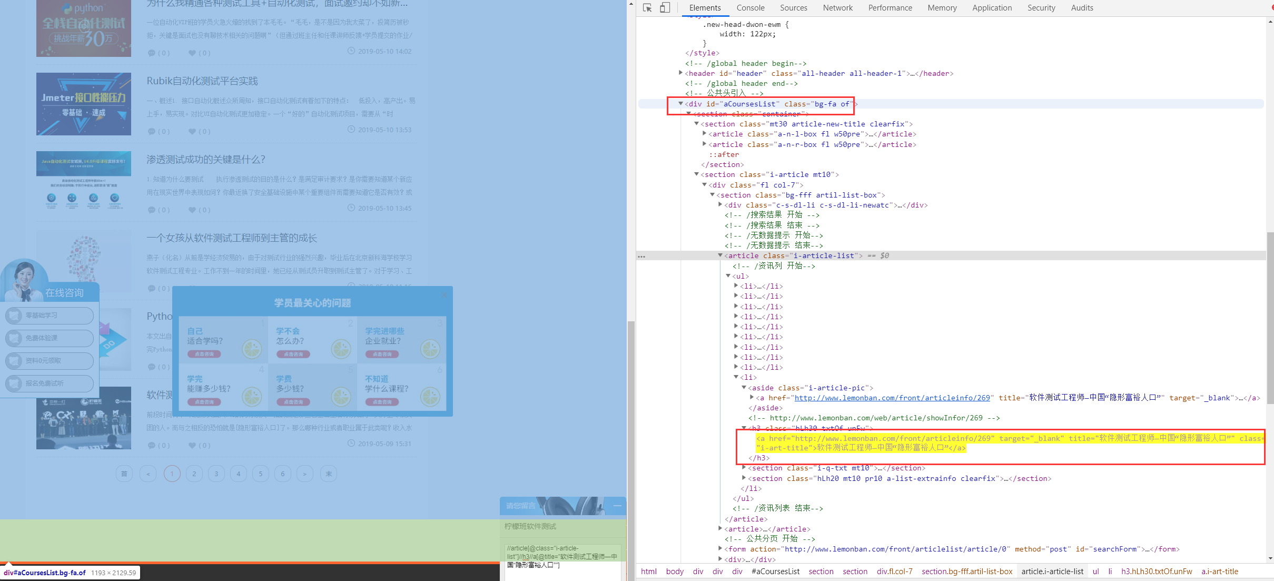Expand the article a-n-r-box node

(704, 144)
